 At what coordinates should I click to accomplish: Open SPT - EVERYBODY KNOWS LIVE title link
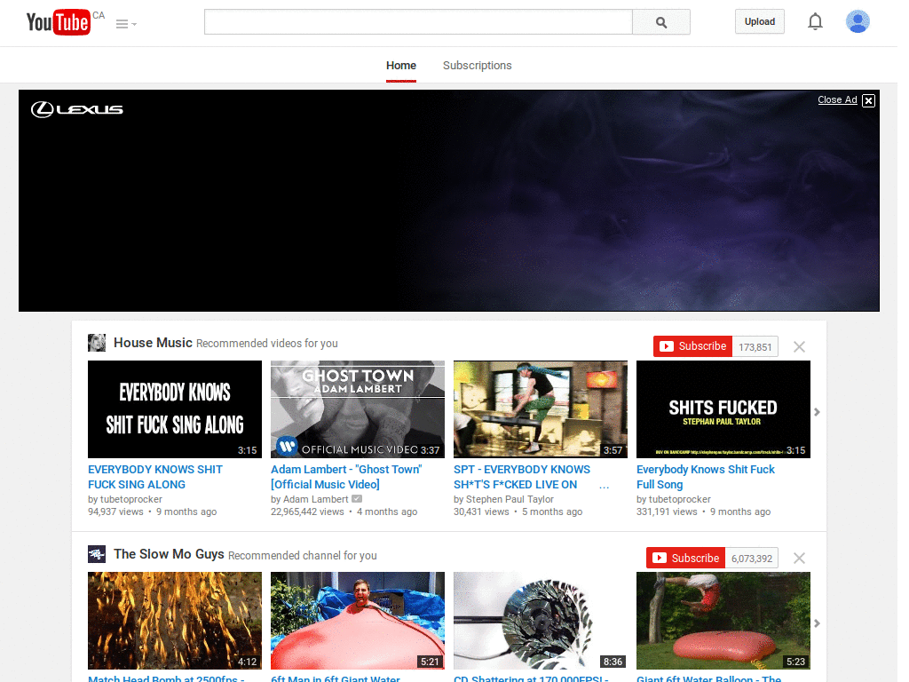pos(522,477)
